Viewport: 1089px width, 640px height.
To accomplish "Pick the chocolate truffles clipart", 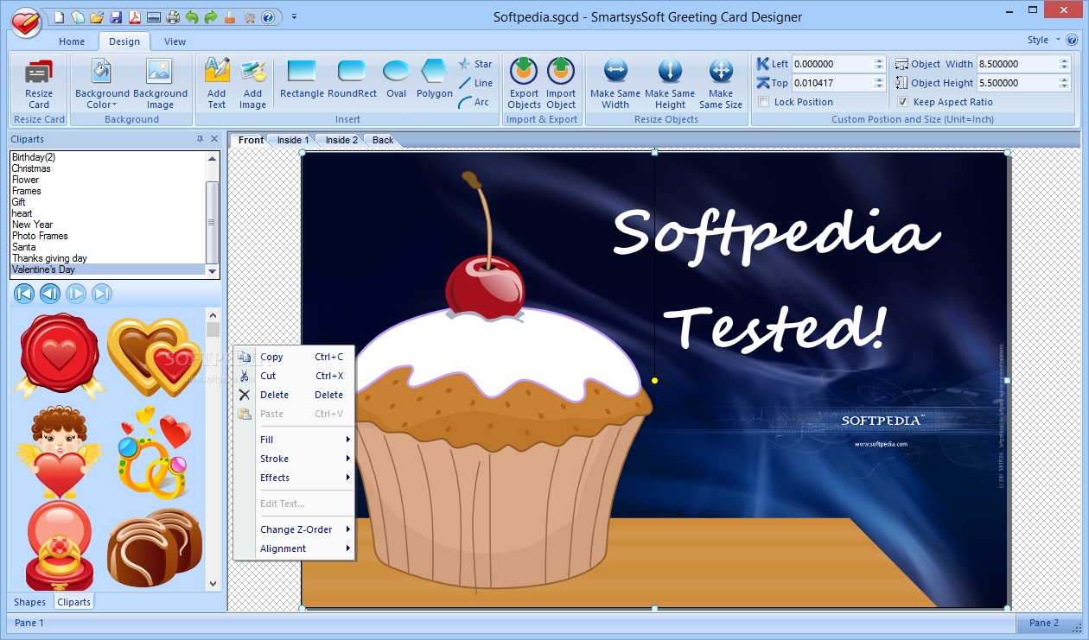I will (x=155, y=547).
